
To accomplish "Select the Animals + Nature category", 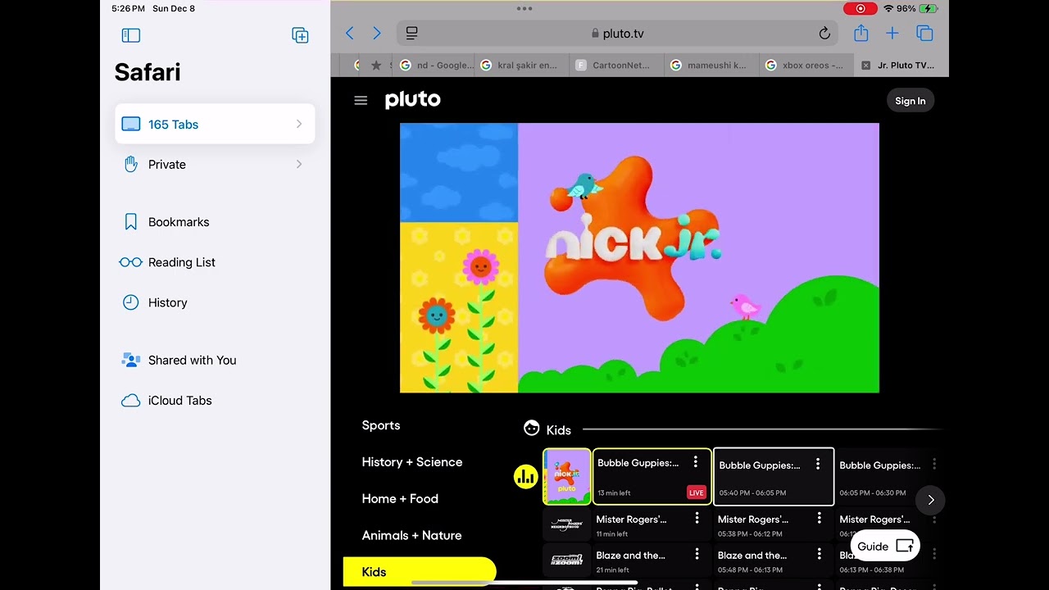I will coord(411,535).
